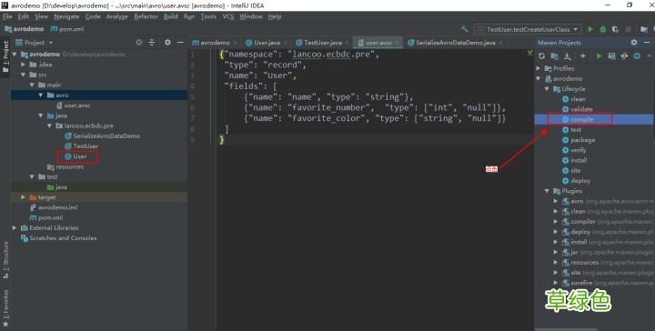
Task: Run with coverage icon in the main toolbar
Action: pyautogui.click(x=615, y=29)
